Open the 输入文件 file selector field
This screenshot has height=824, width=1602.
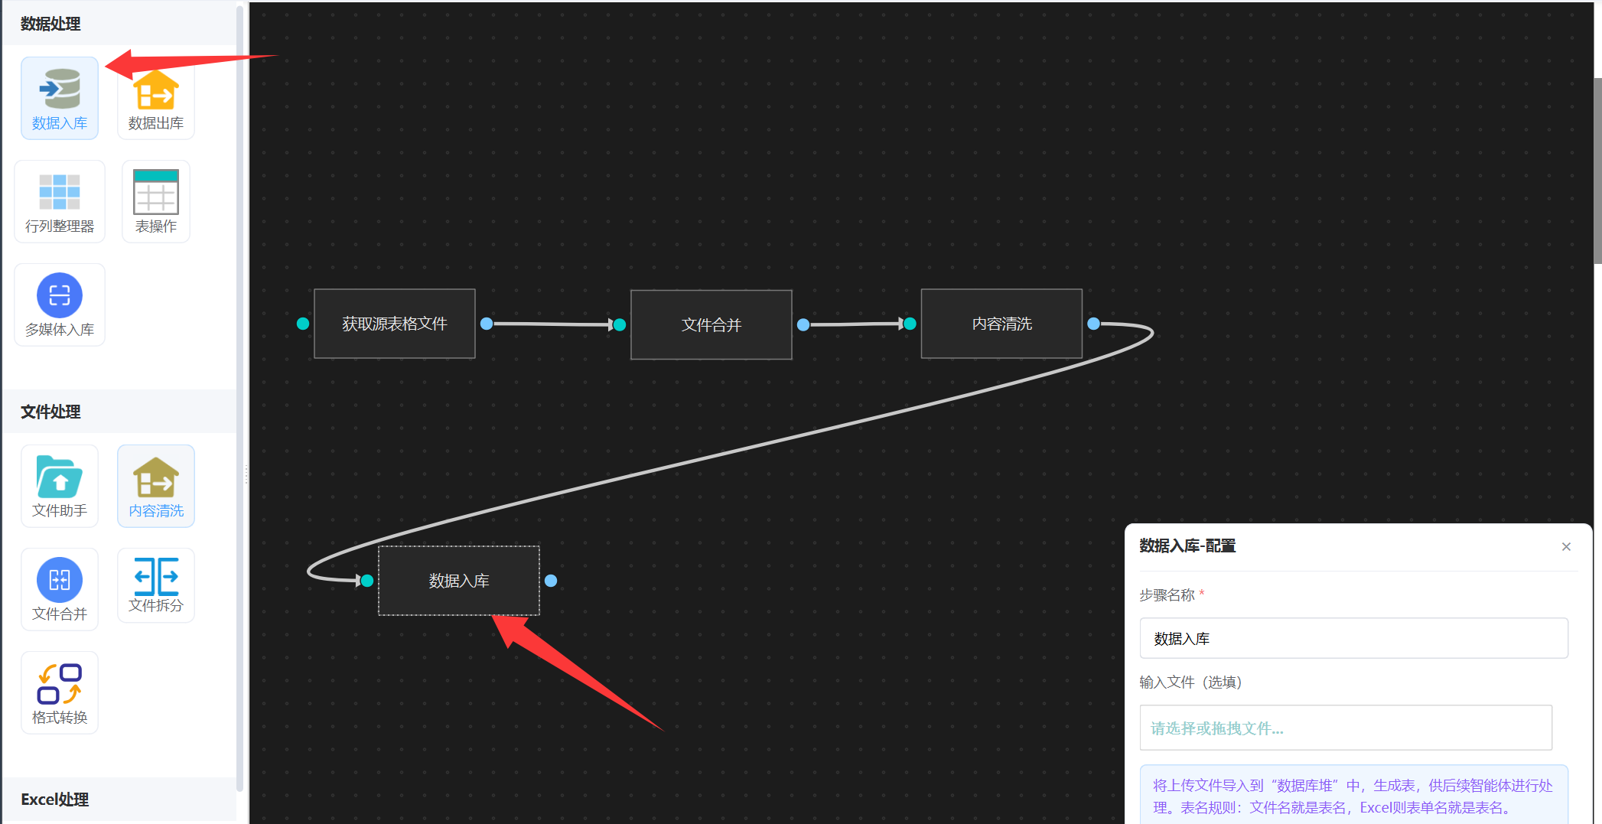1345,728
